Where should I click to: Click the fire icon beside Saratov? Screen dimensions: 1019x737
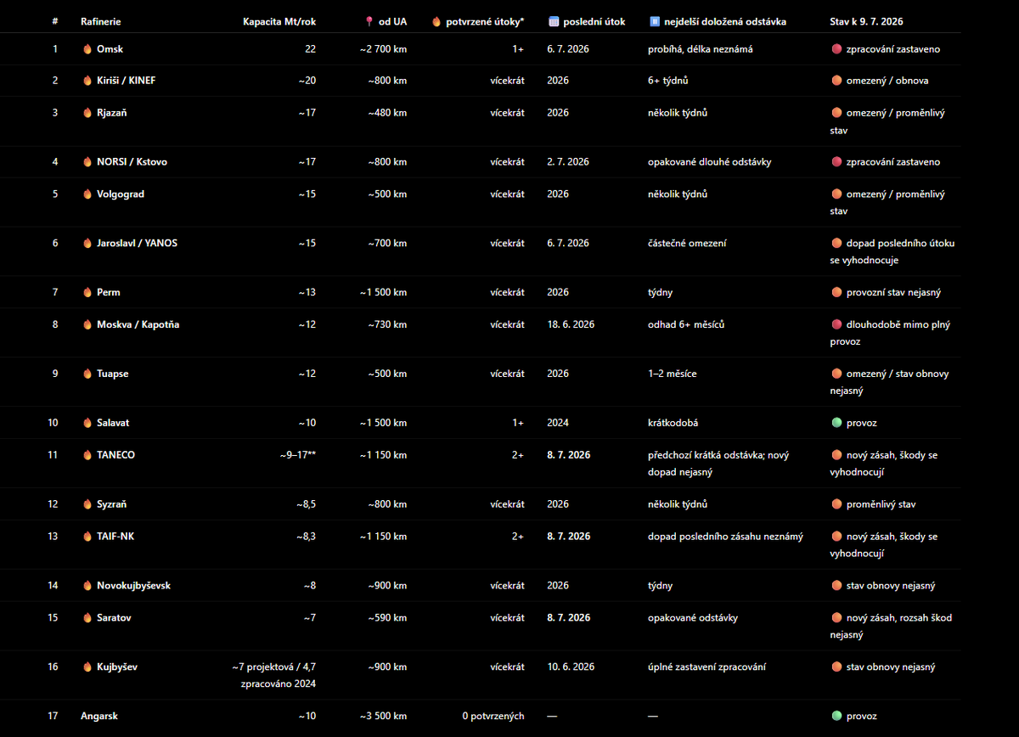(87, 618)
